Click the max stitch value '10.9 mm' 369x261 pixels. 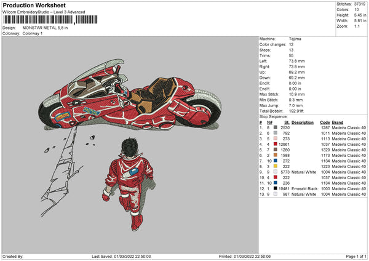(297, 94)
